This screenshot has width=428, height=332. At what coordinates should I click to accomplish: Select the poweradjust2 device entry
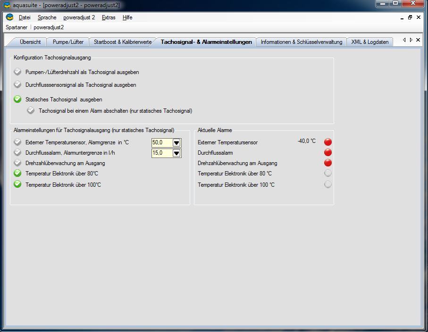[x=49, y=27]
